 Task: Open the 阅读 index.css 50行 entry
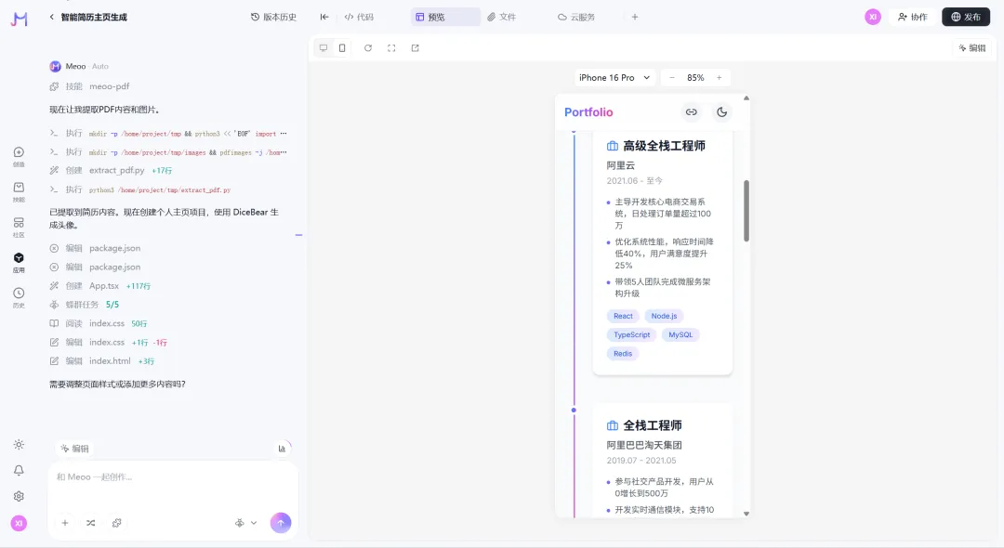[x=99, y=323]
